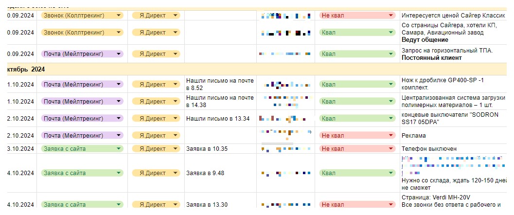514x215 pixels.
Task: Open 'Квал' dropdown in the 'Заявка в 9.48' row
Action: click(391, 173)
